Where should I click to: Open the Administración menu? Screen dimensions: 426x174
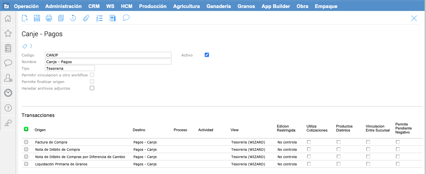pyautogui.click(x=63, y=6)
